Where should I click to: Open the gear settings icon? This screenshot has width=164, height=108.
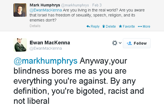coord(115,43)
